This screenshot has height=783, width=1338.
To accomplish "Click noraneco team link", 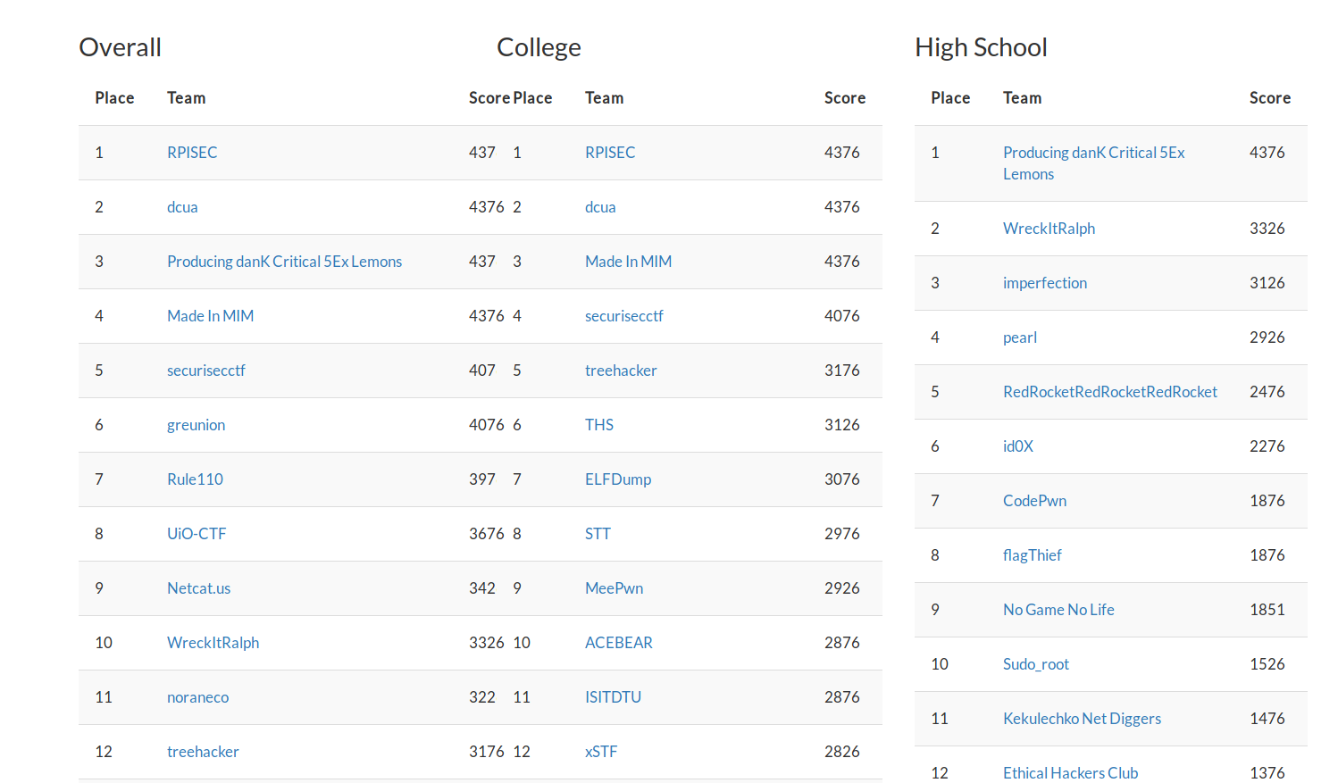I will (197, 697).
